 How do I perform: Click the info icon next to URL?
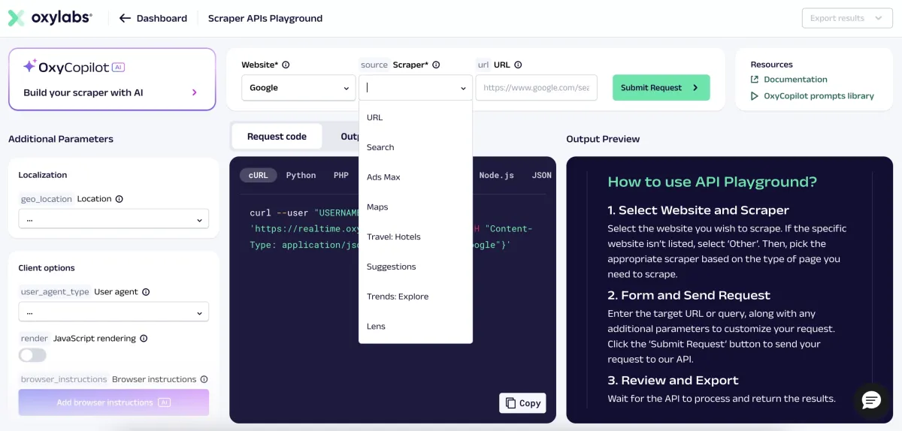click(518, 65)
